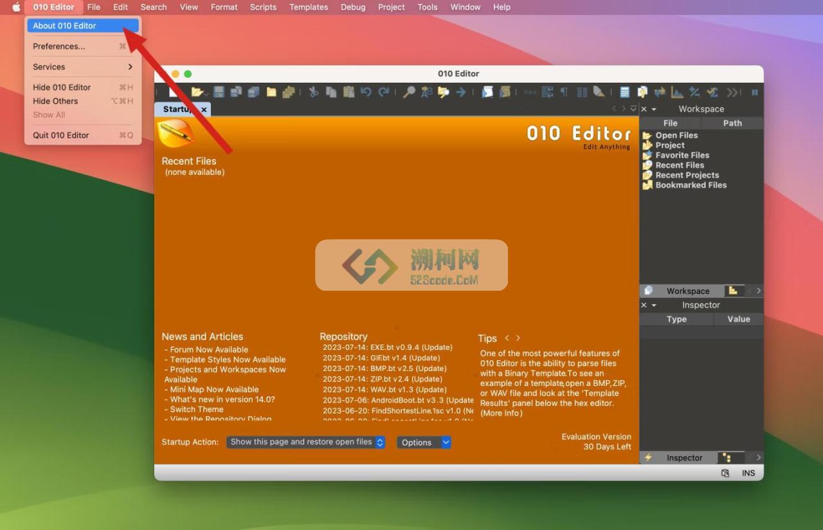Screen dimensions: 823x530
Task: Click the Copy toolbar icon
Action: [331, 92]
